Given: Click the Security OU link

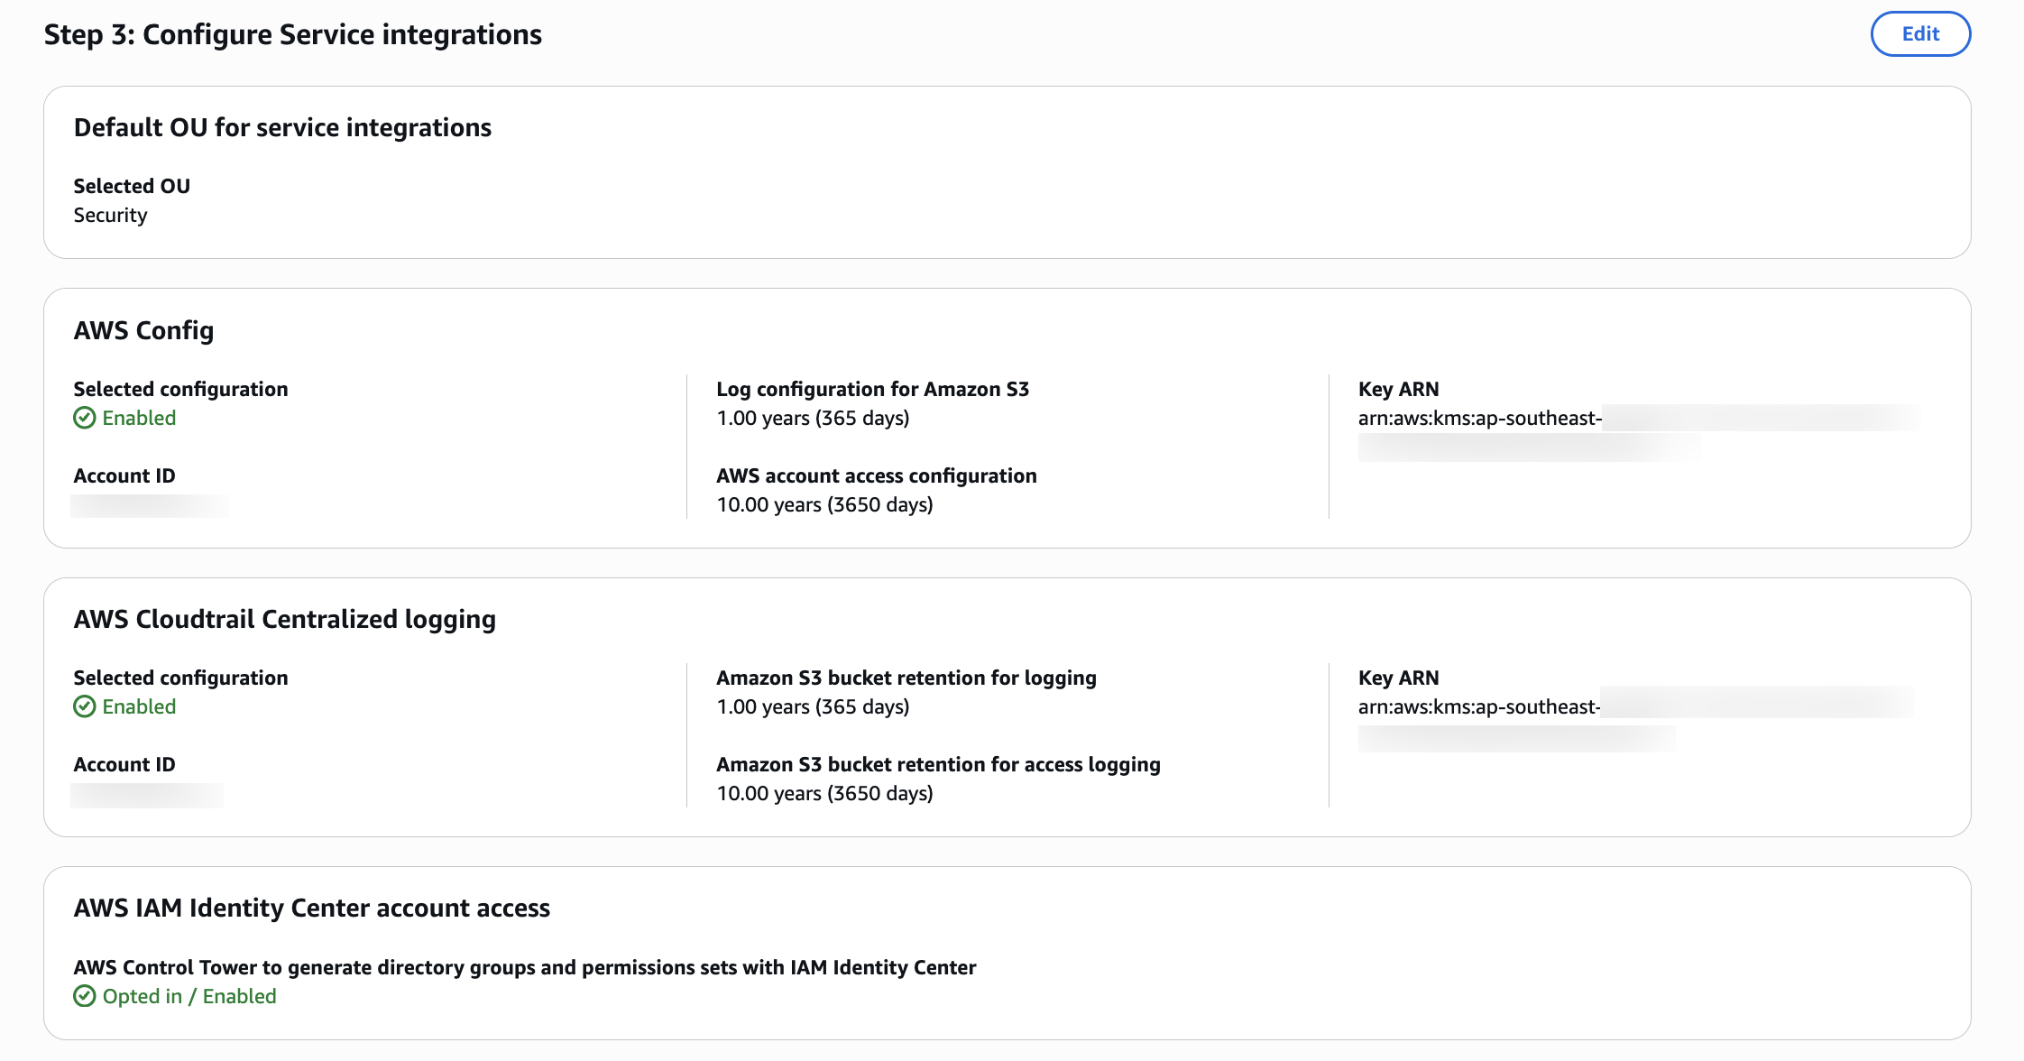Looking at the screenshot, I should [x=110, y=215].
